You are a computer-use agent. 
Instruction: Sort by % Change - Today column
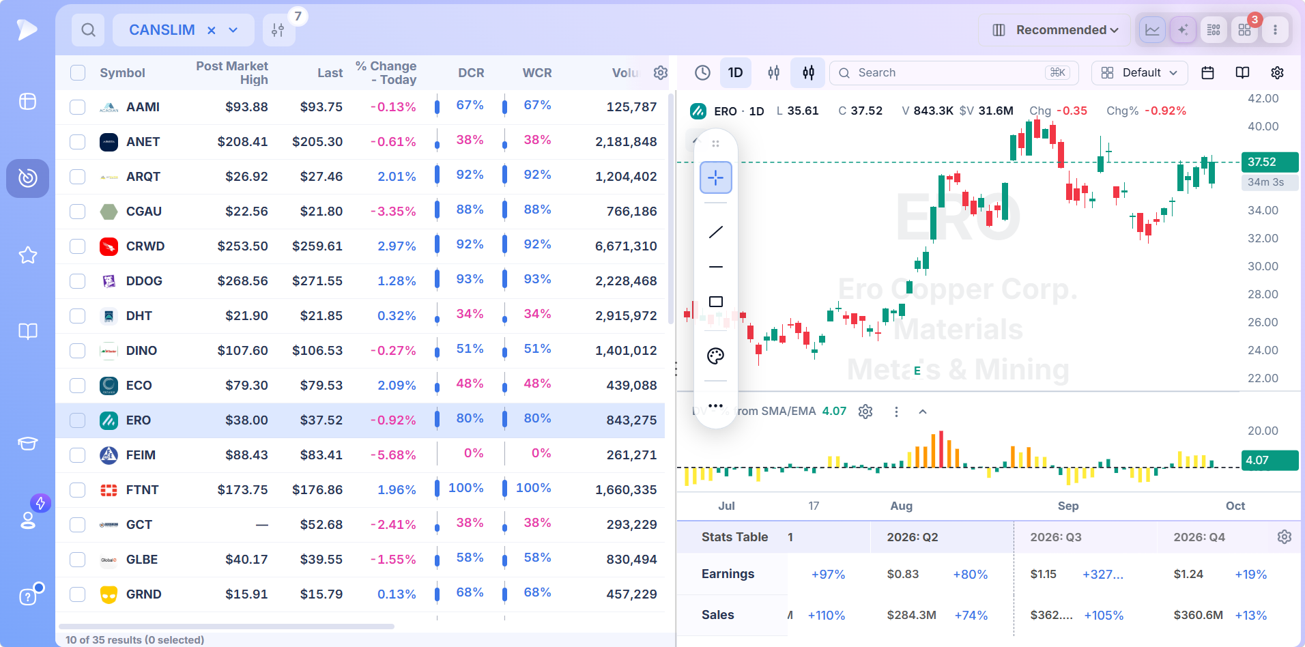coord(386,73)
